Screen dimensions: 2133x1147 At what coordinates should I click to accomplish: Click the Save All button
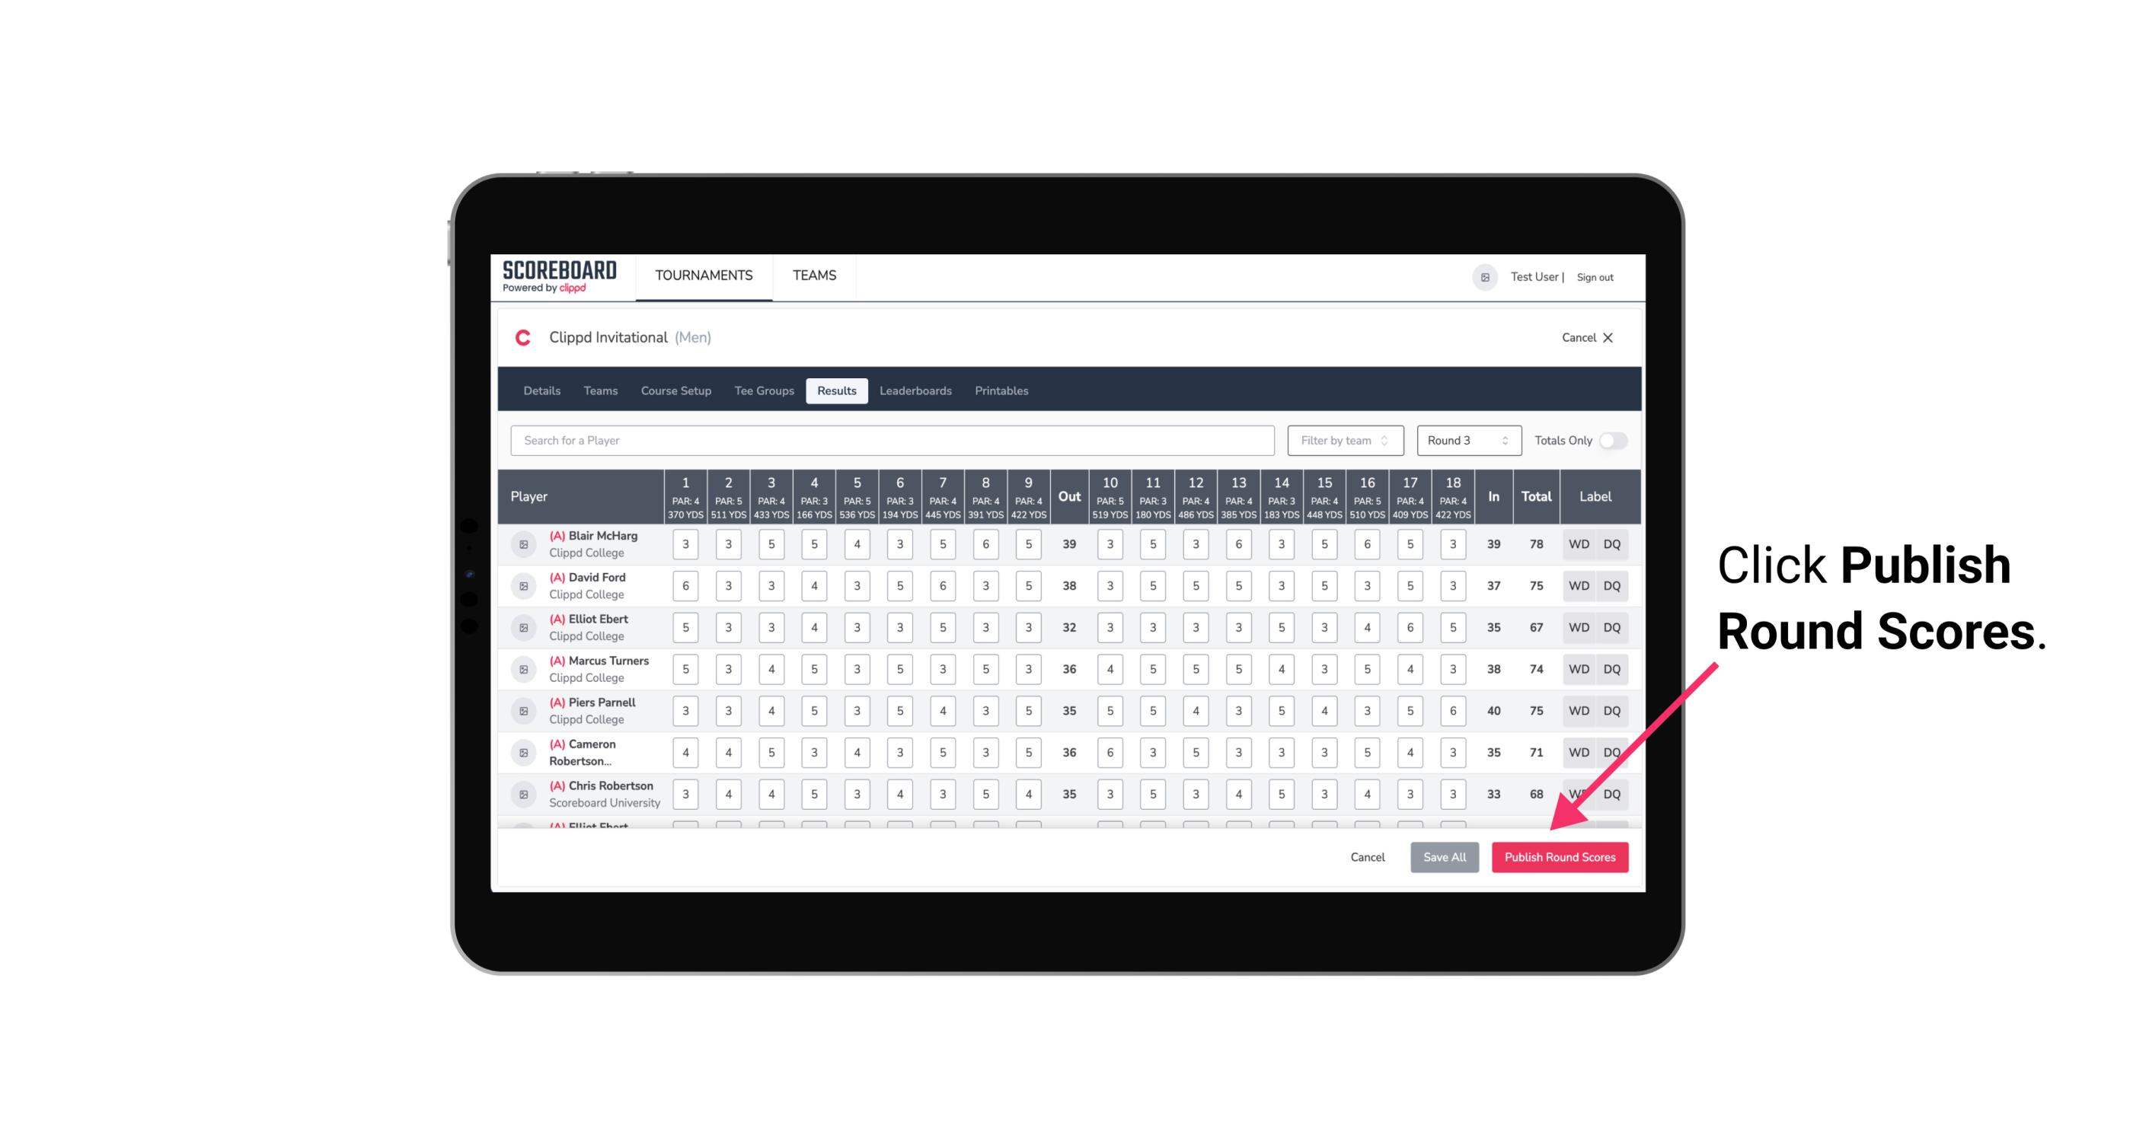coord(1445,856)
